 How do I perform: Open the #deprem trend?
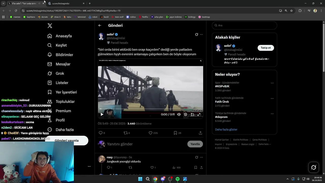click(x=221, y=117)
